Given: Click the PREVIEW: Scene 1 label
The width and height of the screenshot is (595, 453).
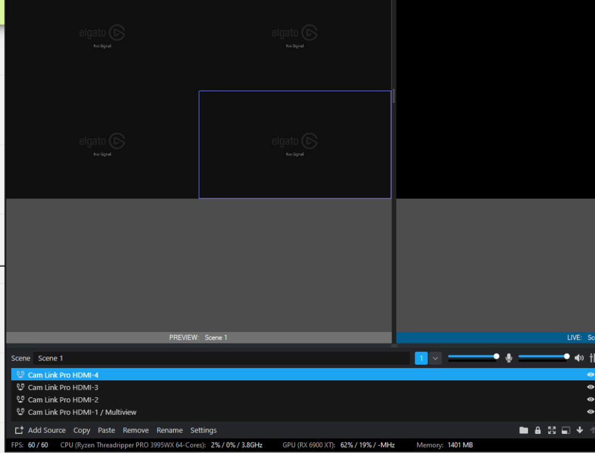Looking at the screenshot, I should 198,337.
